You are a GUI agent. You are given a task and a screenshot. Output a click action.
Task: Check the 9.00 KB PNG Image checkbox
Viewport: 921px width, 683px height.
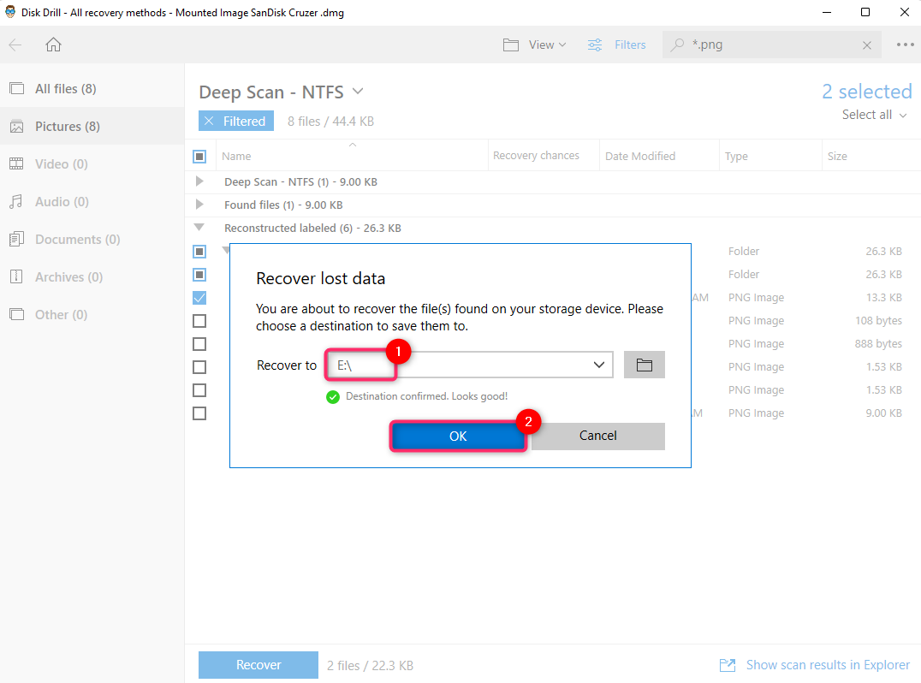tap(199, 413)
